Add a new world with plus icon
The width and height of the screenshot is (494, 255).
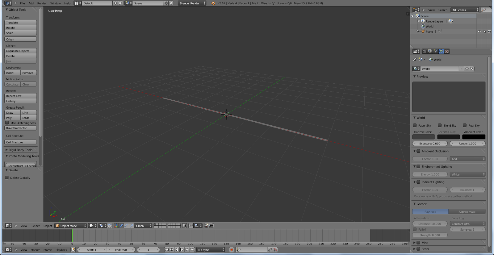coord(467,69)
